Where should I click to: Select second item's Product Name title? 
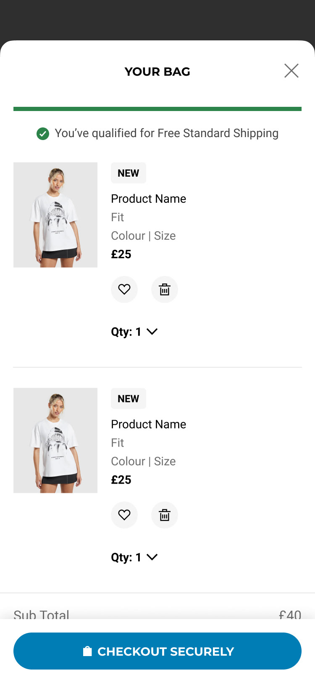coord(148,424)
